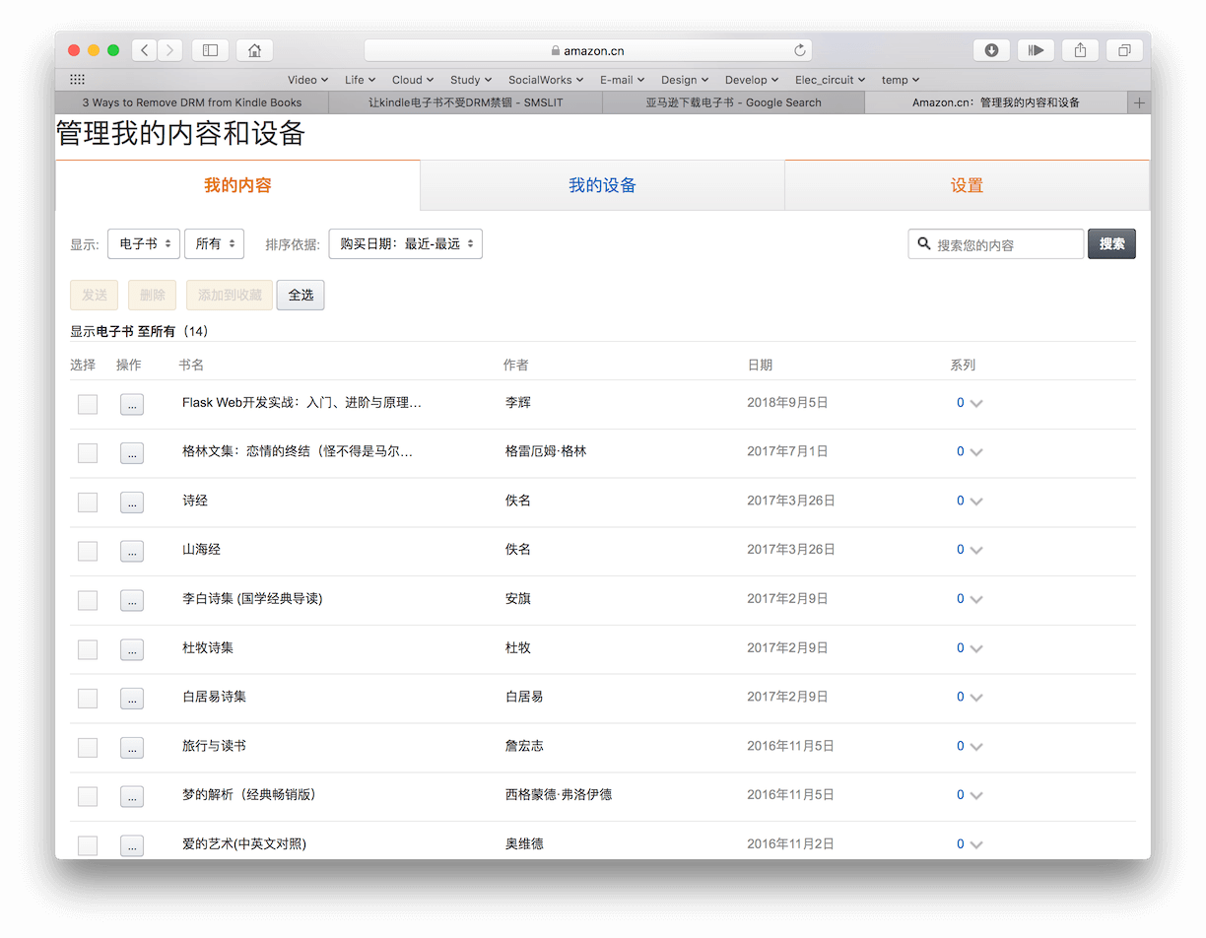Switch to the SMSLIT browser tab
The image size is (1206, 938).
pos(465,102)
